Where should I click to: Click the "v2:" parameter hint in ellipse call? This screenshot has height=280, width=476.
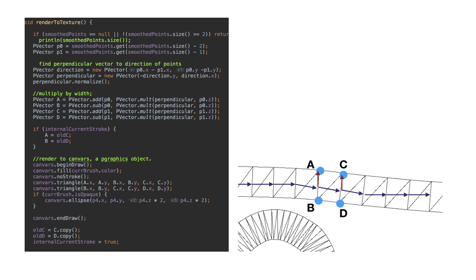click(x=133, y=200)
